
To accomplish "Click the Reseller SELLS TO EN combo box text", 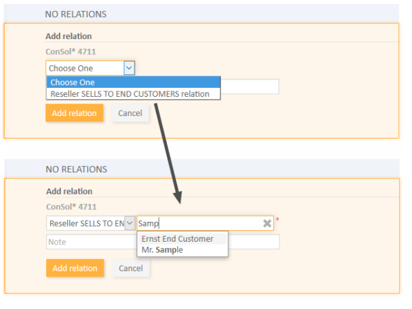I will click(x=86, y=223).
